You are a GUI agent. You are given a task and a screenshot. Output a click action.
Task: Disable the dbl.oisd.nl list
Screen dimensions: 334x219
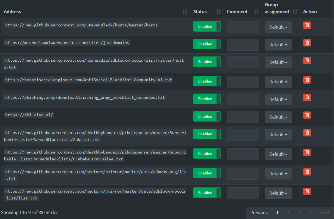(x=207, y=116)
